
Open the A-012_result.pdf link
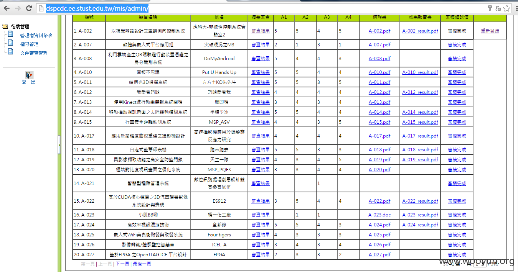click(x=420, y=92)
